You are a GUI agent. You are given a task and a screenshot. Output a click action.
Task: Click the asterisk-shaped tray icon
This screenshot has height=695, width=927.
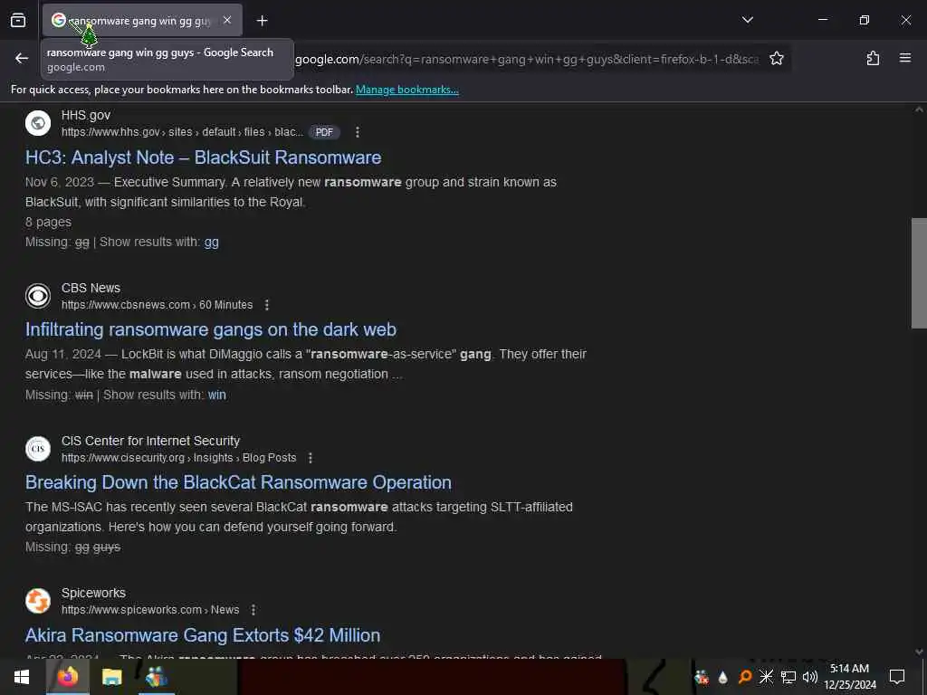[x=766, y=677]
